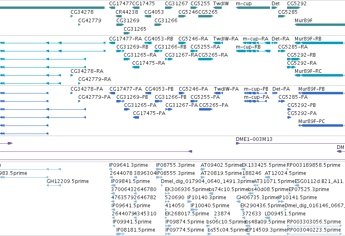Viewport: 345px width, 236px height.
Task: Select the TwdlW-PA protein label
Action: click(x=226, y=89)
